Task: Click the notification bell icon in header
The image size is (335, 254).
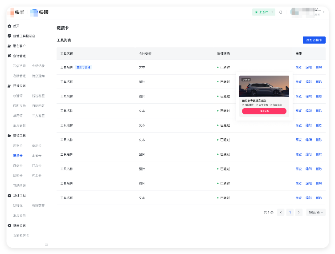Action: click(281, 12)
